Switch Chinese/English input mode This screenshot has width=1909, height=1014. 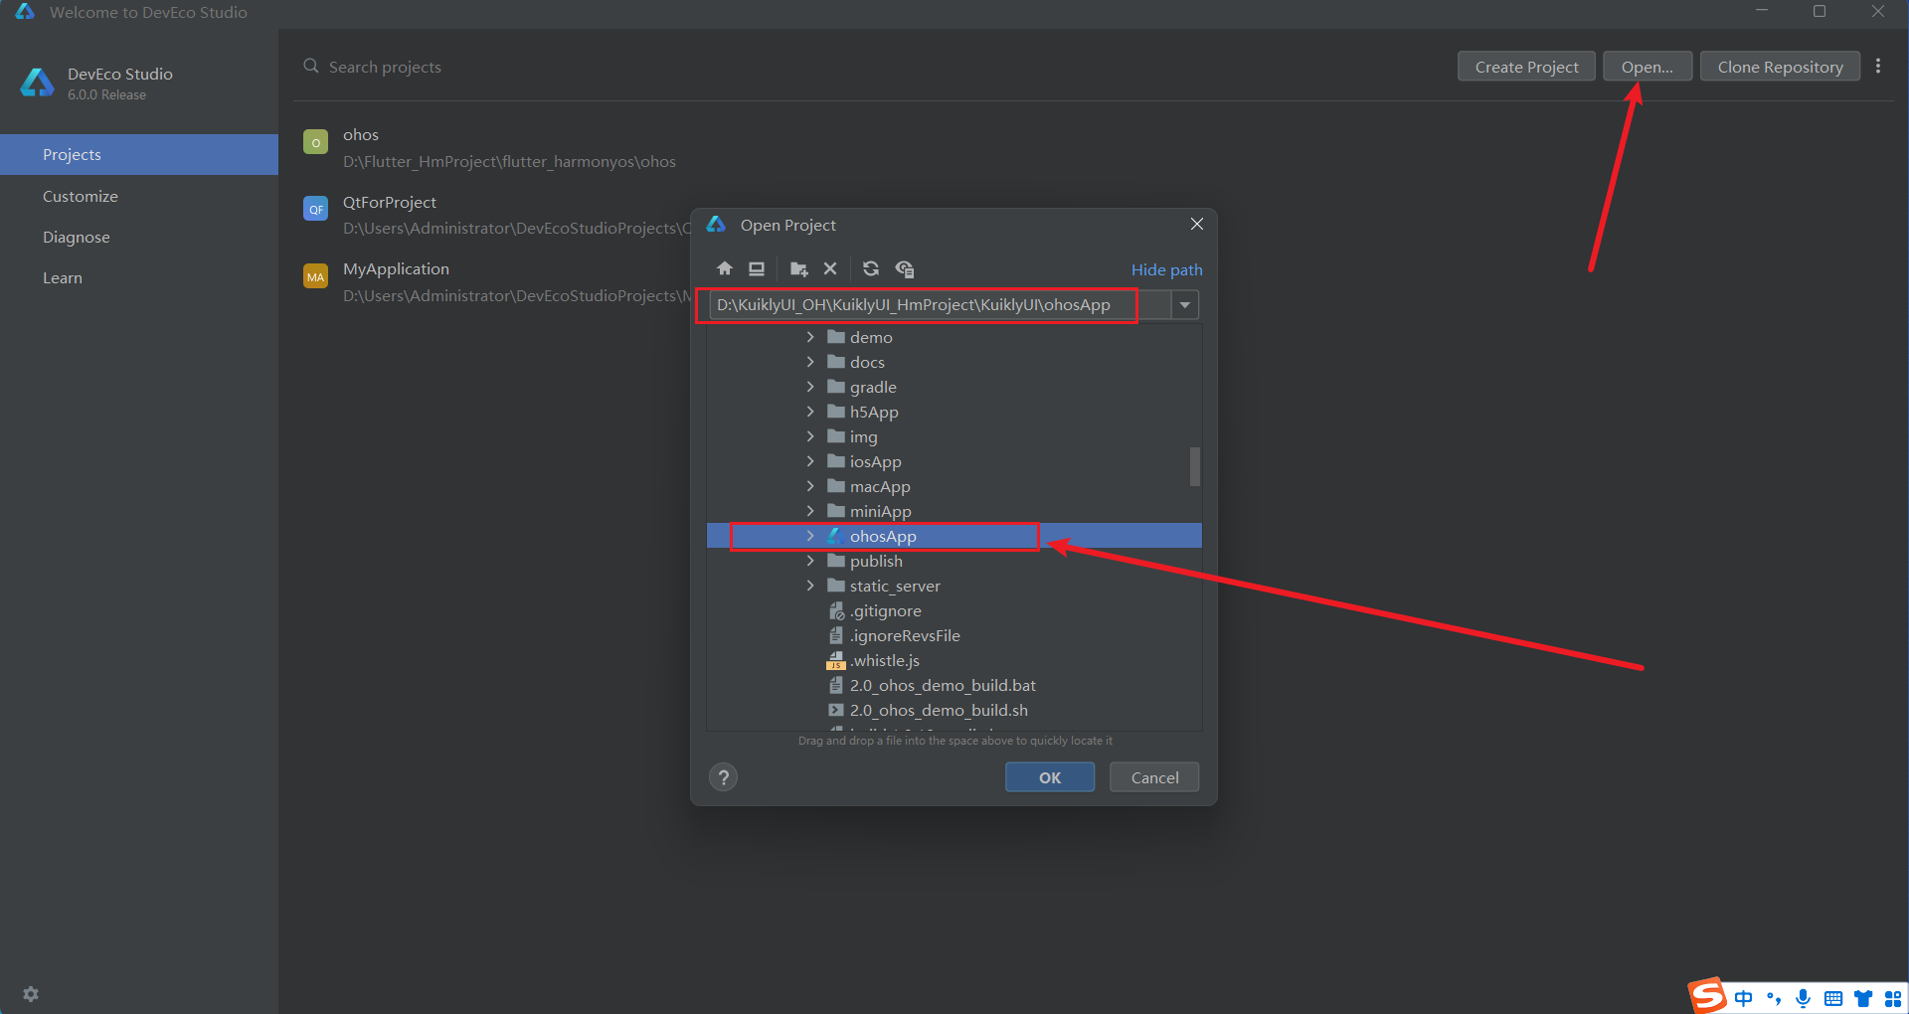[1744, 998]
